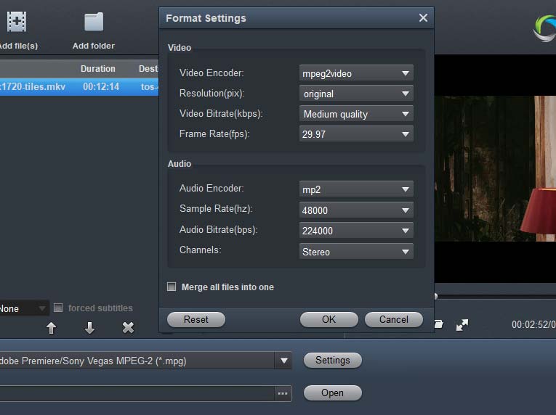Enable Merge all files into one
Screen dimensions: 556x415
(x=172, y=287)
